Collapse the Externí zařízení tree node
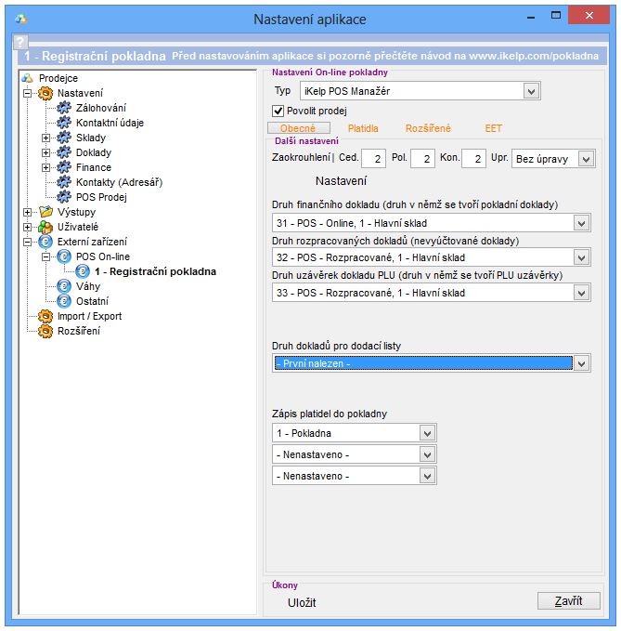The height and width of the screenshot is (631, 621). [27, 242]
